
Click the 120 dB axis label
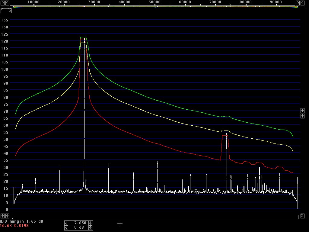pyautogui.click(x=5, y=41)
